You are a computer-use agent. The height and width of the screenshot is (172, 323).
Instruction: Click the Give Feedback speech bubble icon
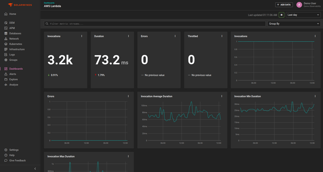[6, 160]
